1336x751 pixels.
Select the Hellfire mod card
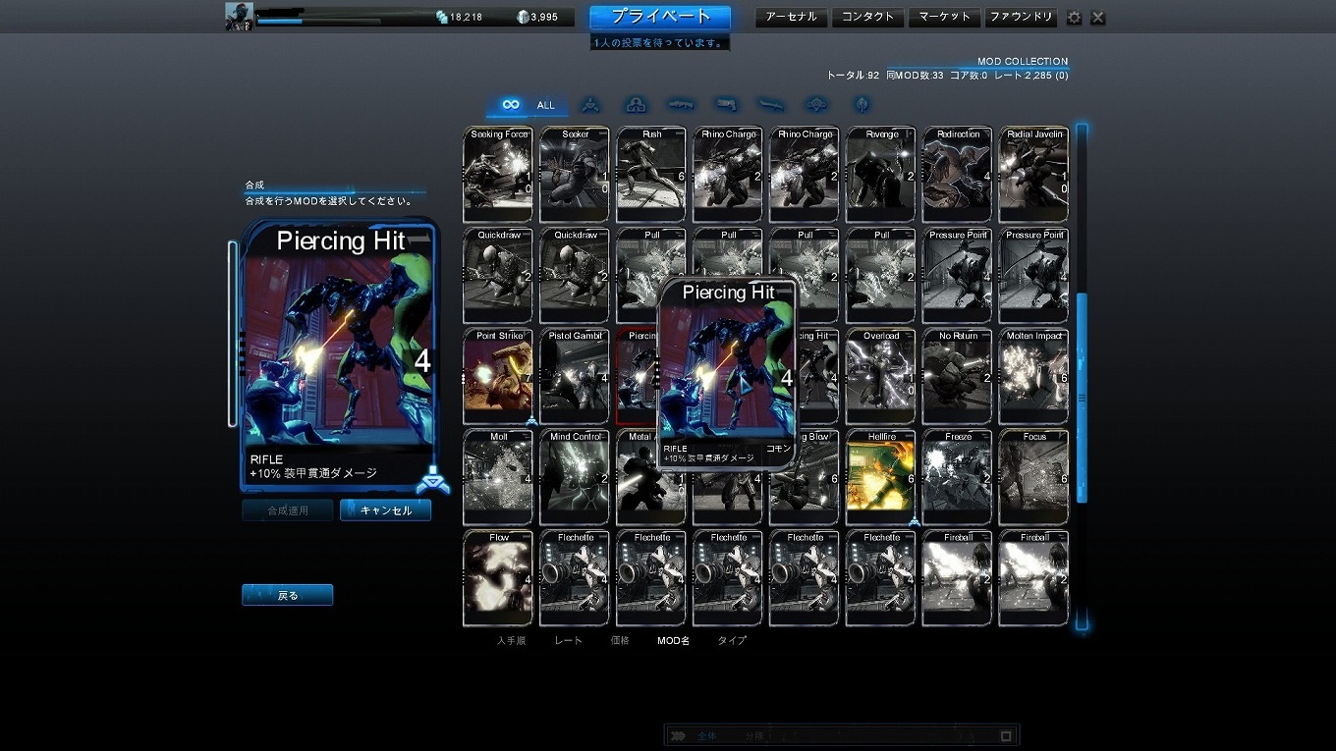[x=881, y=477]
